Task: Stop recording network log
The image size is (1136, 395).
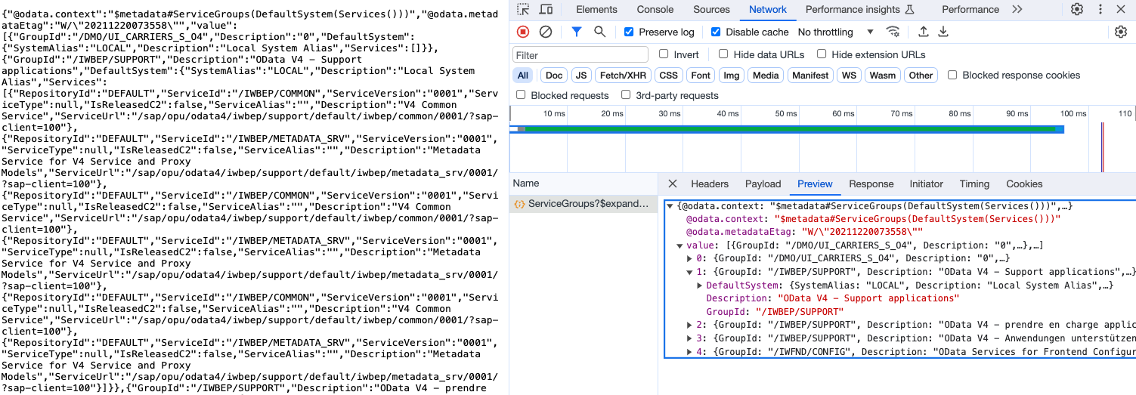Action: click(x=523, y=32)
